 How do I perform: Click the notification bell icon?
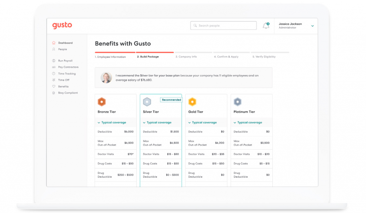point(266,26)
